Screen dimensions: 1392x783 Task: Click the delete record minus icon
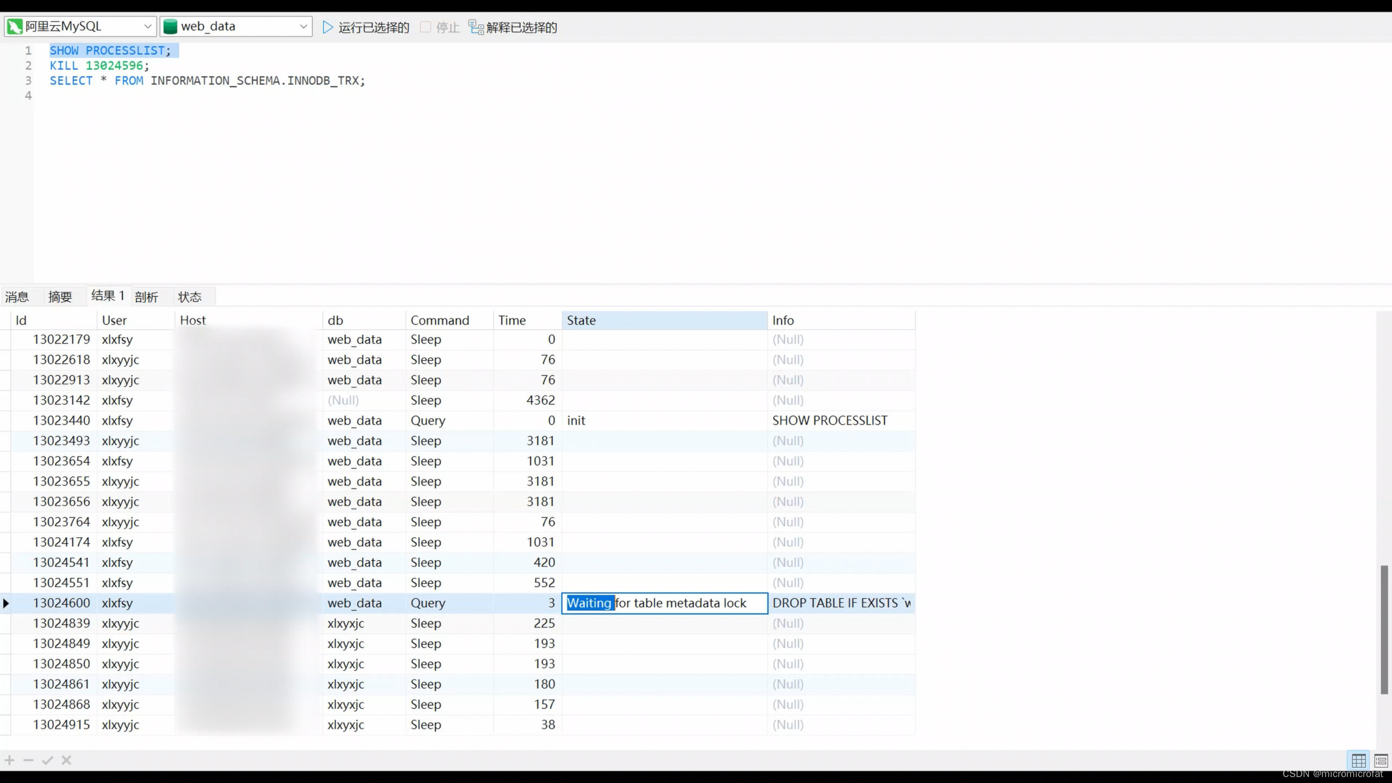click(28, 760)
